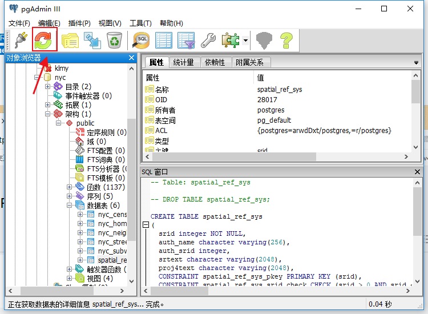The width and height of the screenshot is (428, 314).
Task: Click the create object toolbar icon
Action: pos(92,40)
